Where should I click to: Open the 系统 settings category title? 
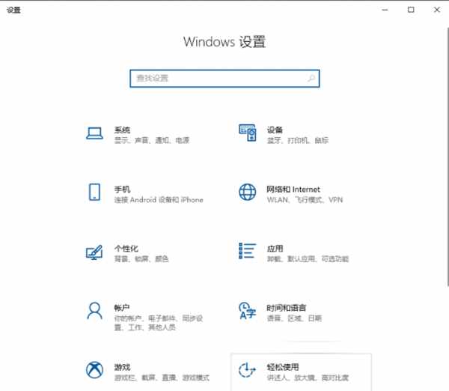pyautogui.click(x=122, y=130)
